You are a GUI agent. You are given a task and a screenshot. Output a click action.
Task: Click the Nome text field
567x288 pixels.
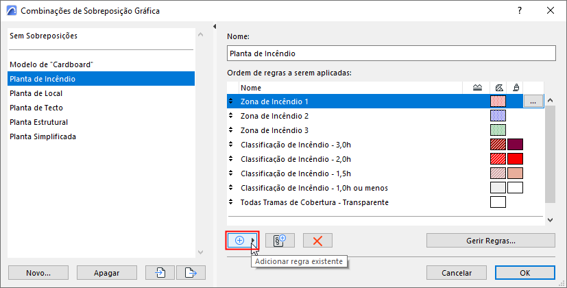click(390, 53)
